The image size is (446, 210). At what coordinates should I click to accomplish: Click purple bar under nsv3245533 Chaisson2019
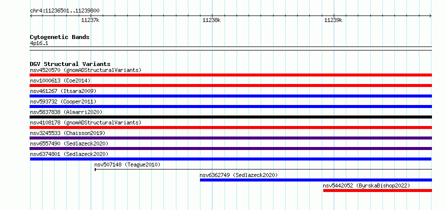click(x=231, y=138)
